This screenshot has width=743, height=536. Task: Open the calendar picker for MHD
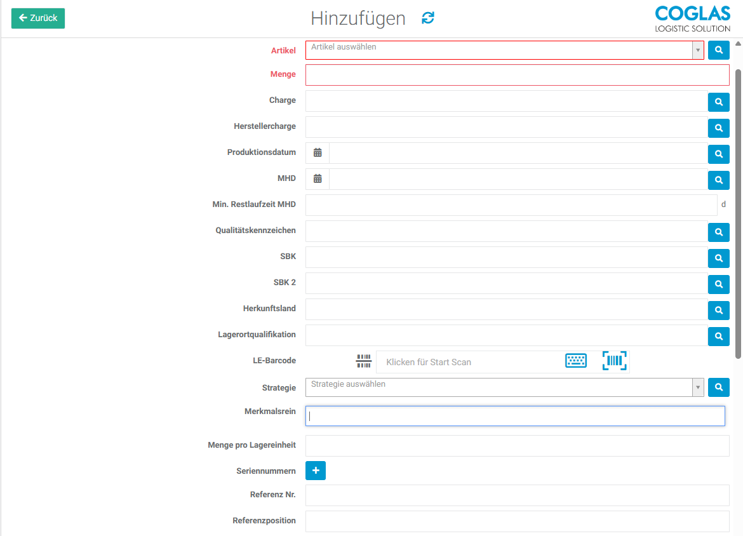pos(317,178)
